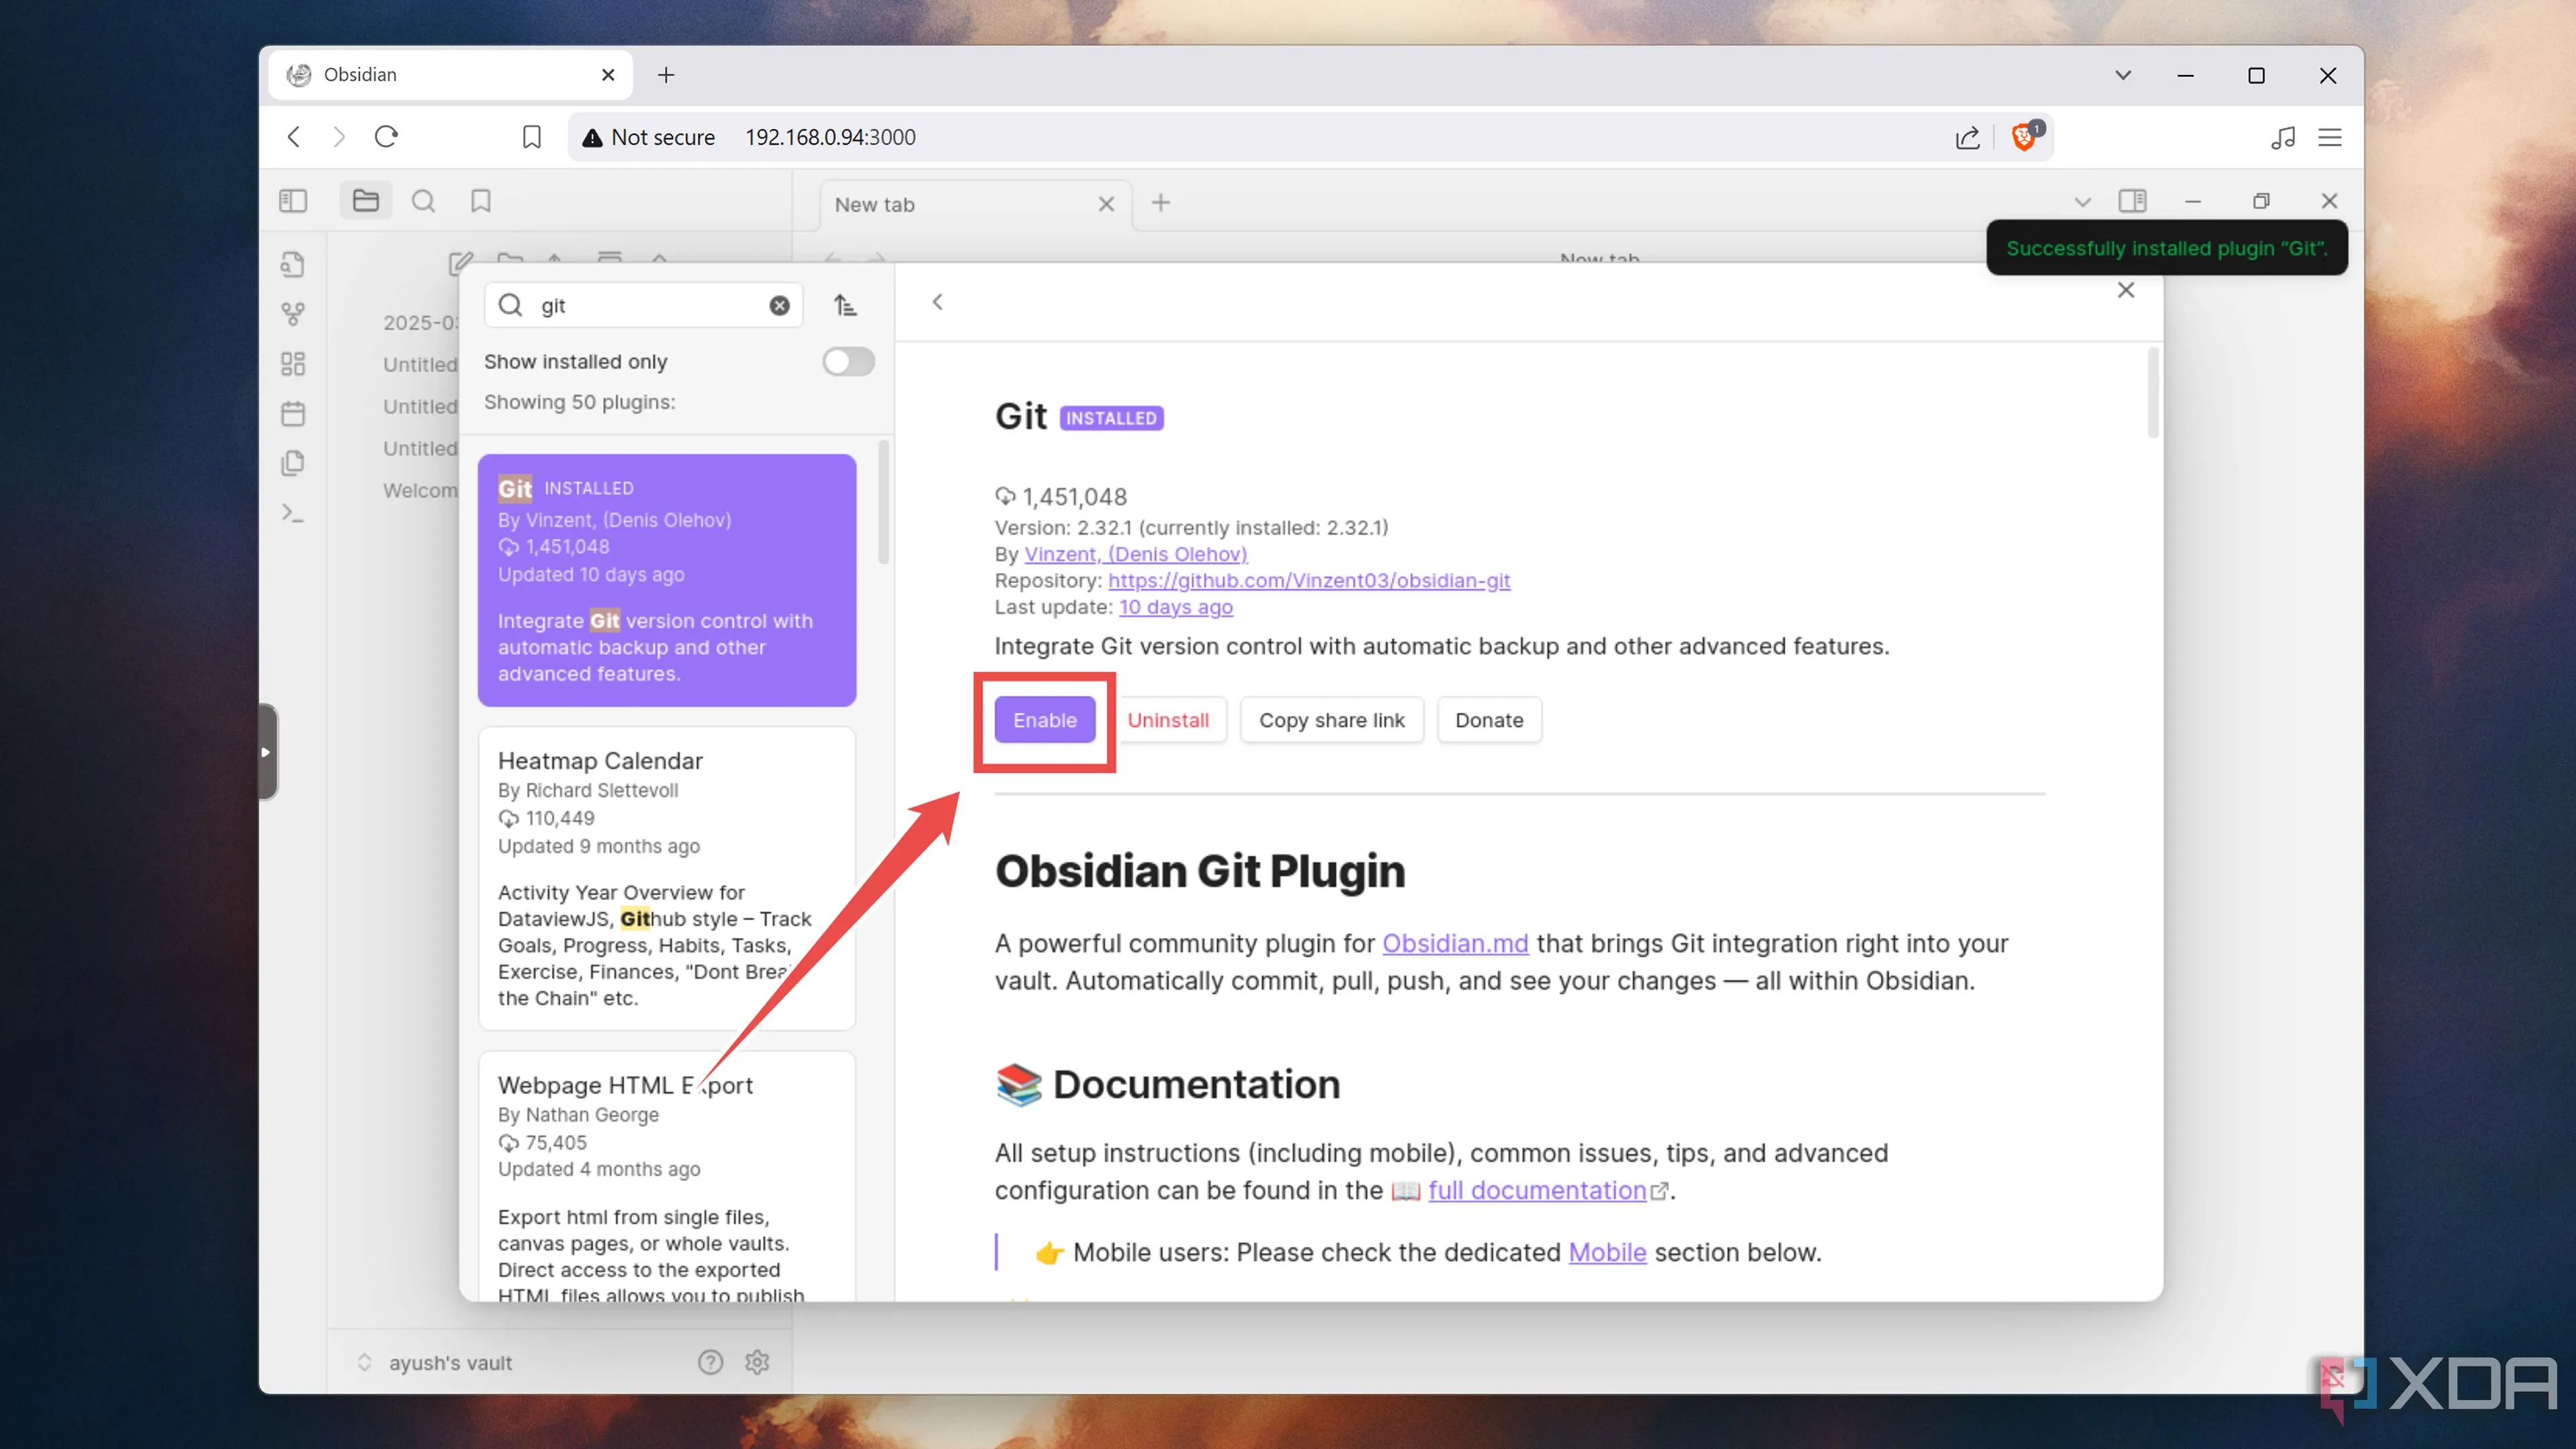This screenshot has width=2576, height=1449.
Task: Bookmark the page in the browser toolbar
Action: (532, 137)
